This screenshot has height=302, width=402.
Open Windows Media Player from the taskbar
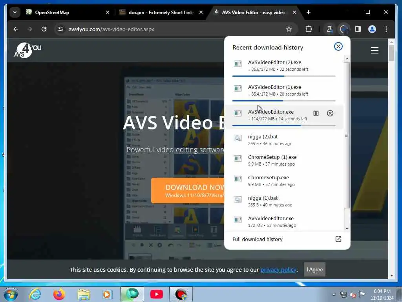107,294
